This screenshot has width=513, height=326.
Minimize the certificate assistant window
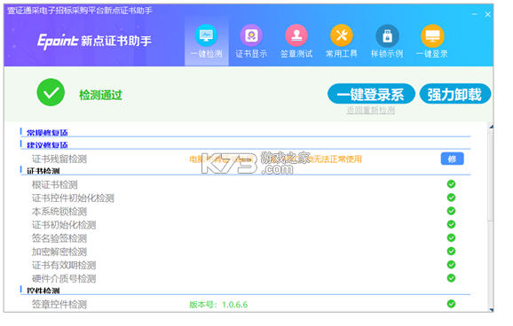click(x=475, y=14)
